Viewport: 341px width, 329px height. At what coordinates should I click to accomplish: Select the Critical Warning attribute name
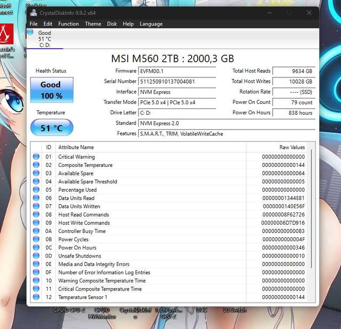[x=77, y=157]
